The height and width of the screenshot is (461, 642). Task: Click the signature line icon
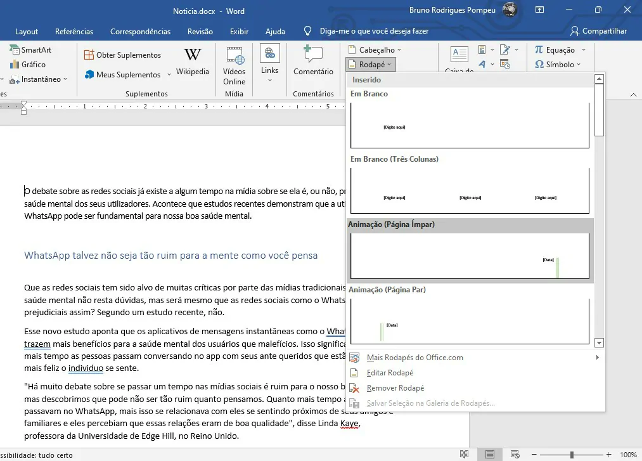coord(505,49)
